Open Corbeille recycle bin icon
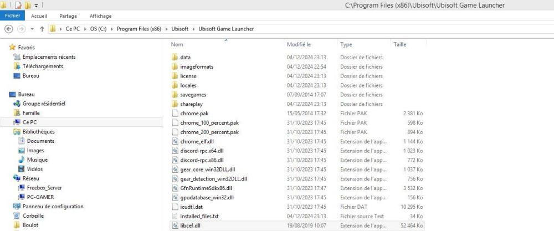Viewport: 554px width, 231px height. coord(17,215)
